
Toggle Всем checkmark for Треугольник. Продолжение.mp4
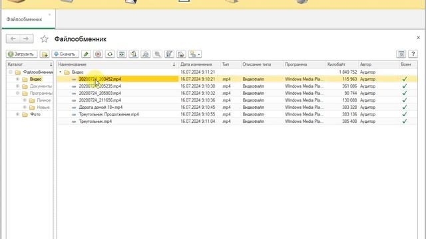(x=405, y=114)
